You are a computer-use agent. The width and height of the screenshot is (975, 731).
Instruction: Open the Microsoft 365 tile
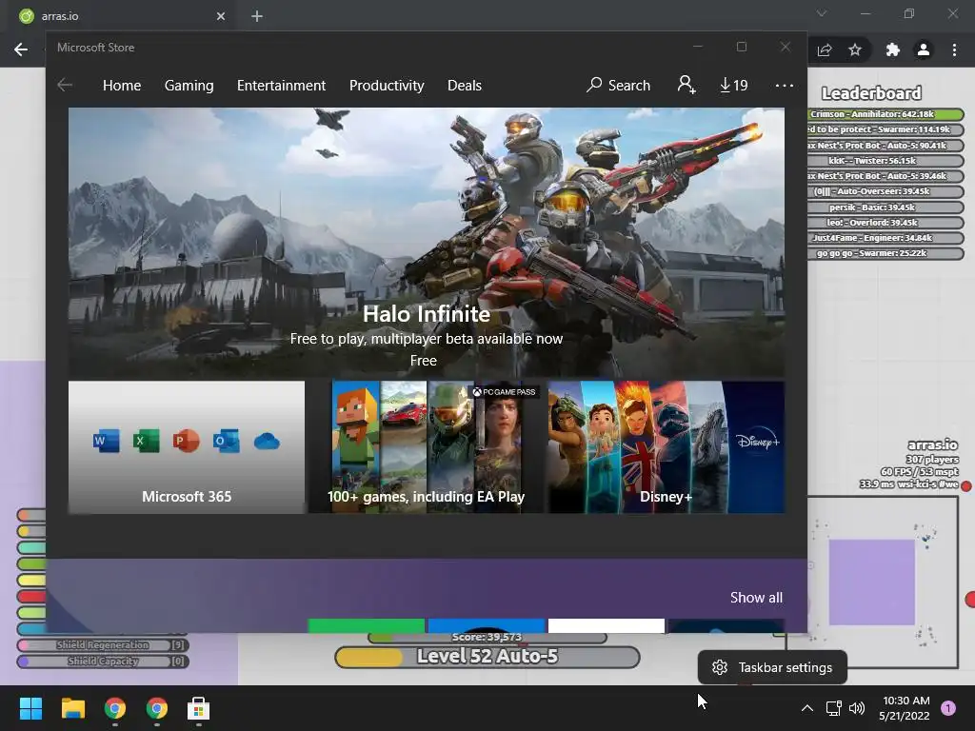[187, 447]
